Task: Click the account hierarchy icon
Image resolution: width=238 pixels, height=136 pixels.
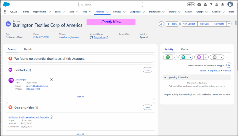Action: [x=161, y=24]
